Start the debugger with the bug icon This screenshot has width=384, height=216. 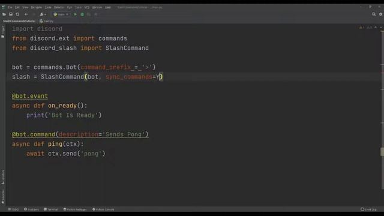click(x=82, y=14)
